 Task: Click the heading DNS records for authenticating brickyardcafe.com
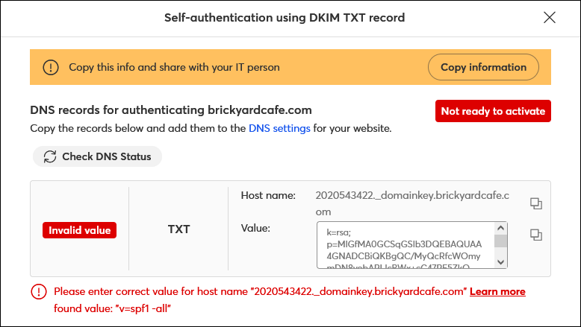click(x=171, y=109)
